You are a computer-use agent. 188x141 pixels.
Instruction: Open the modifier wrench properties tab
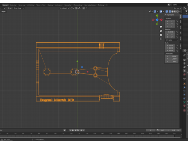tap(184, 87)
